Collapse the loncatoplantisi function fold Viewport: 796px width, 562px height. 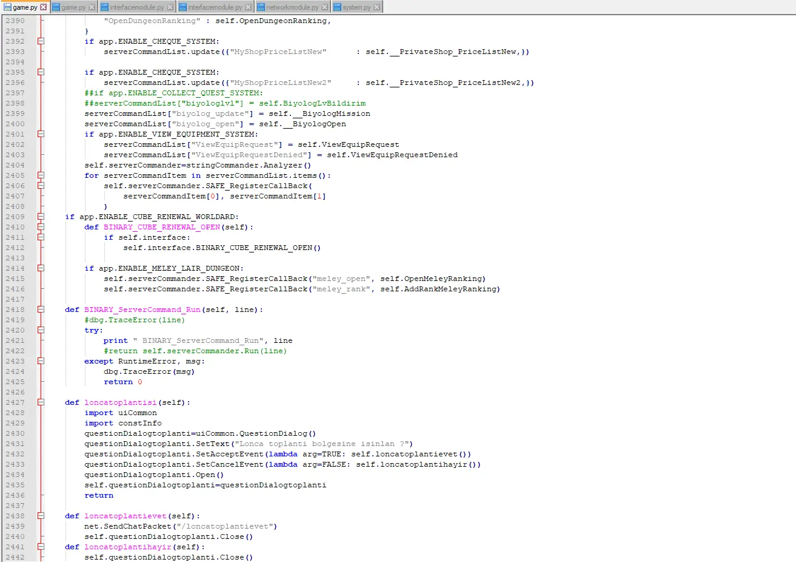coord(41,402)
